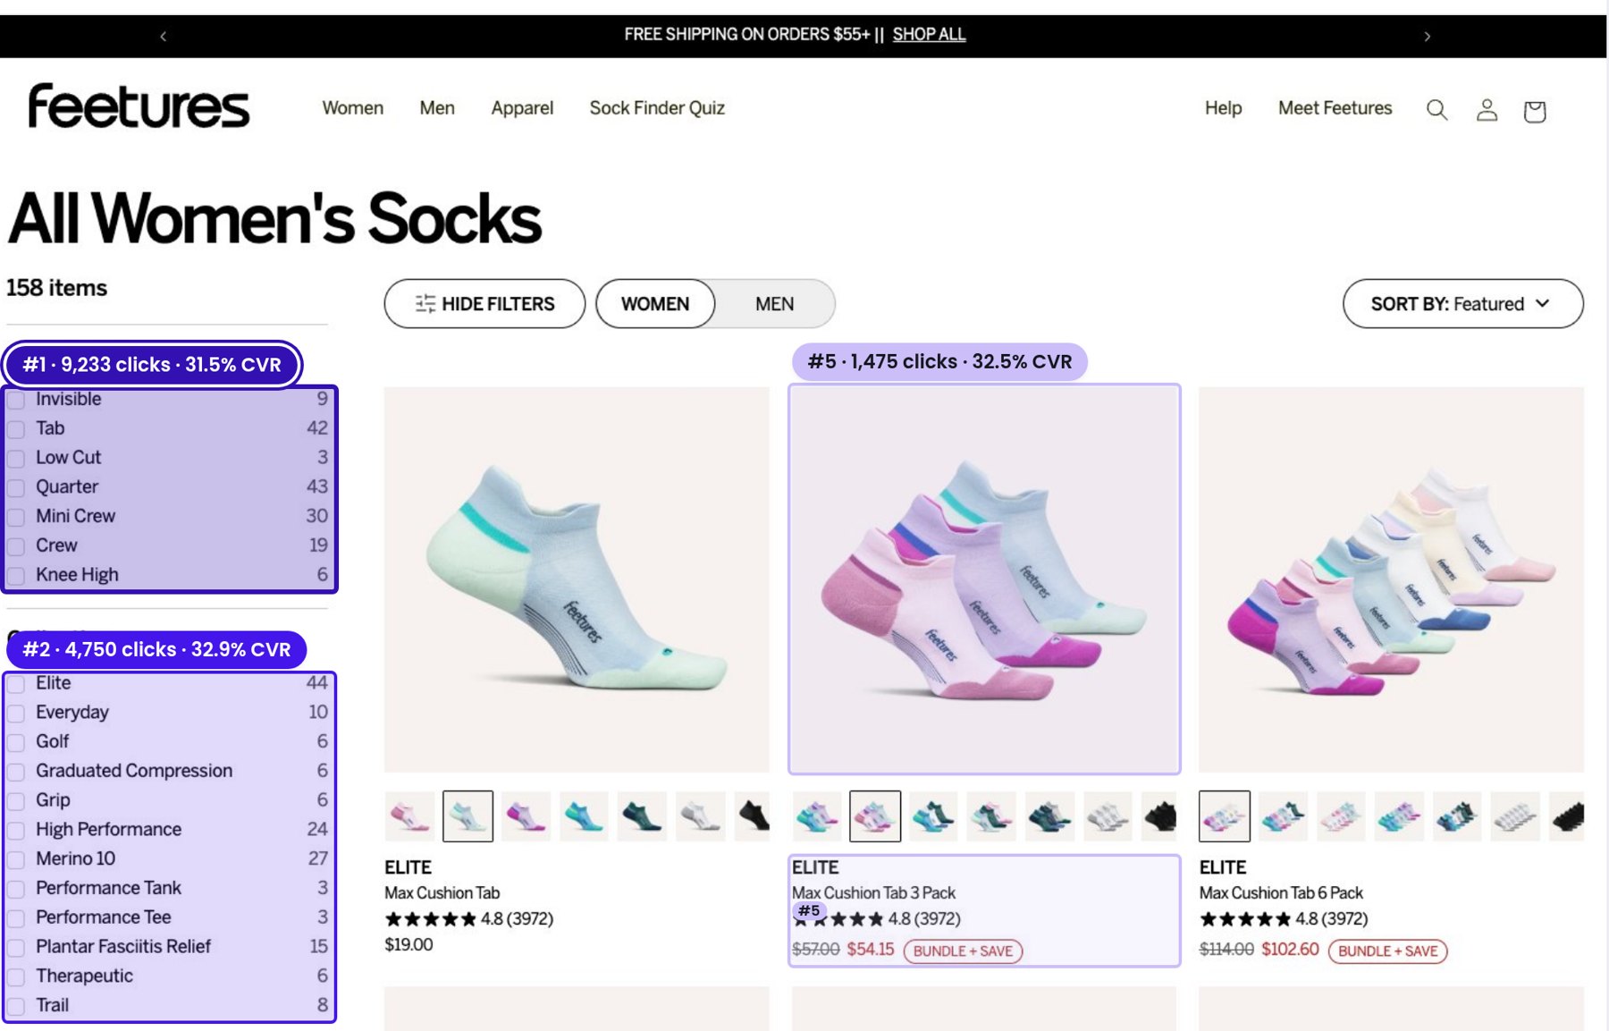This screenshot has width=1609, height=1031.
Task: Open the Max Cushion Tab 6 Pack title
Action: 1281,892
